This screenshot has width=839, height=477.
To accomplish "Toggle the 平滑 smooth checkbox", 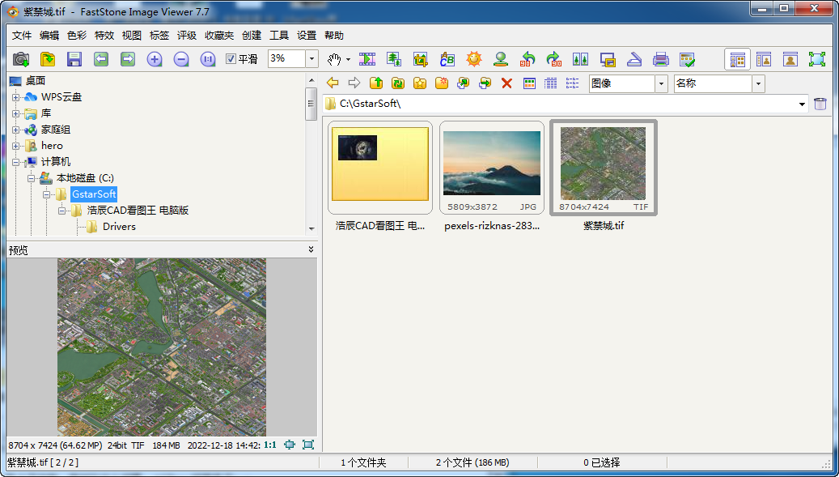I will click(x=231, y=59).
